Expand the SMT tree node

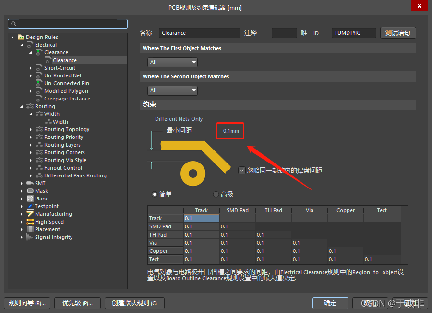pyautogui.click(x=22, y=183)
